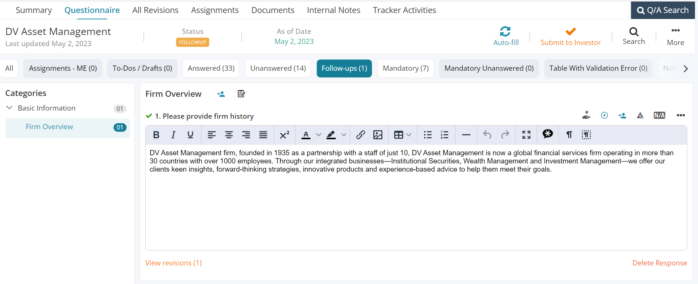Click the speech bubble asterisk icon
This screenshot has width=698, height=284.
[x=548, y=134]
